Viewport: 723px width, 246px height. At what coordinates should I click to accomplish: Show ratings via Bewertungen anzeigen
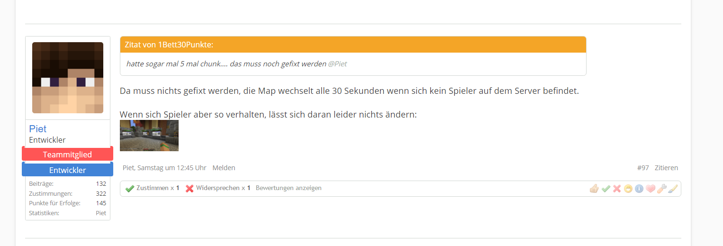click(289, 188)
